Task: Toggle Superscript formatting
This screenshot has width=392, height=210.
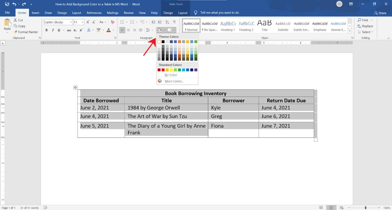Action: pos(81,30)
